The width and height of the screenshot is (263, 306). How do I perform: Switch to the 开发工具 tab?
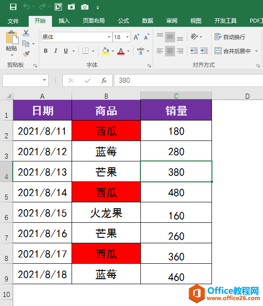(226, 20)
